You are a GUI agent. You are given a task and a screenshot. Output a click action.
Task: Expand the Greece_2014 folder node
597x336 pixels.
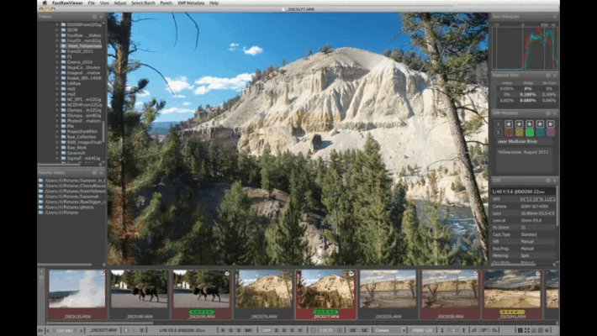pyautogui.click(x=57, y=62)
